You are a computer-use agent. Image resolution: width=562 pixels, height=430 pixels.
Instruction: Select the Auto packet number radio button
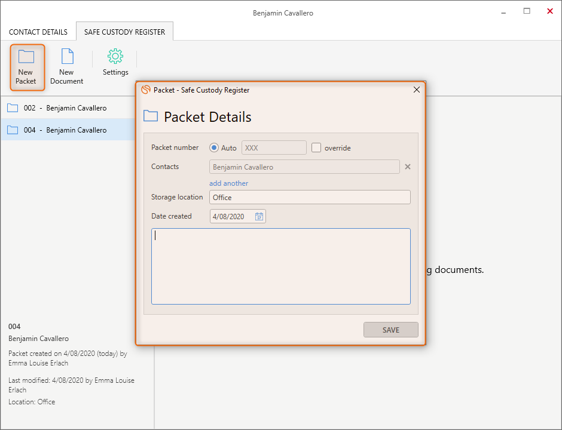[x=214, y=148]
